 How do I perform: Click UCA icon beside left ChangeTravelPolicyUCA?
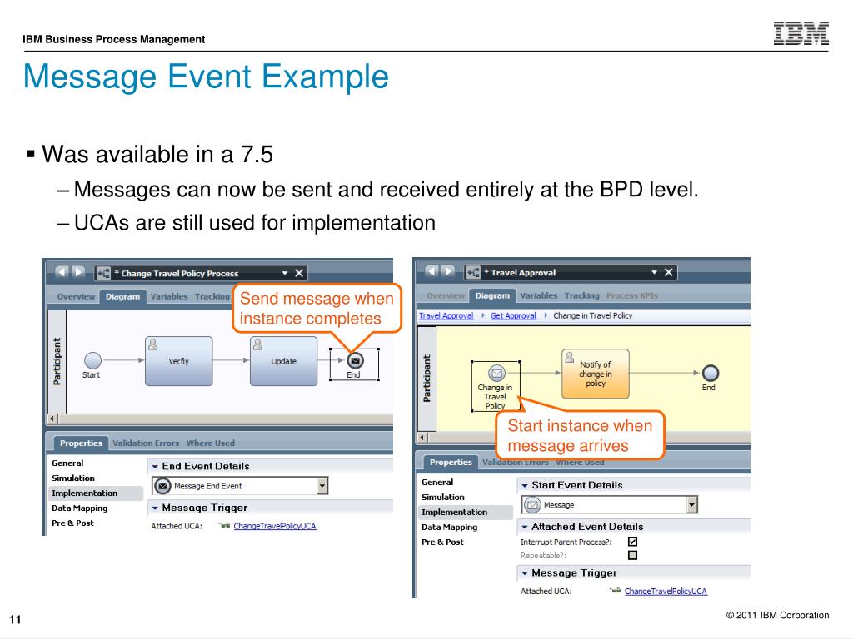pos(224,526)
